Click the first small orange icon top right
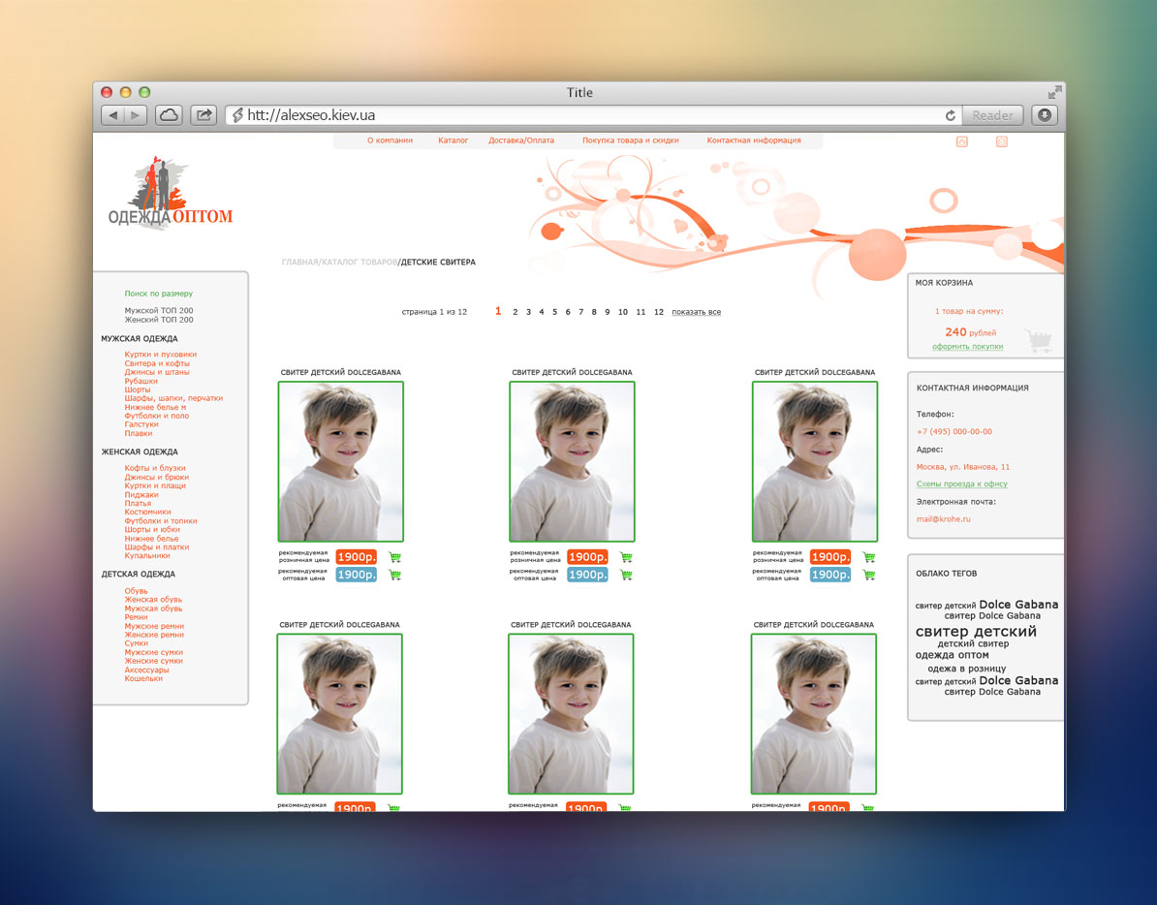 [962, 141]
